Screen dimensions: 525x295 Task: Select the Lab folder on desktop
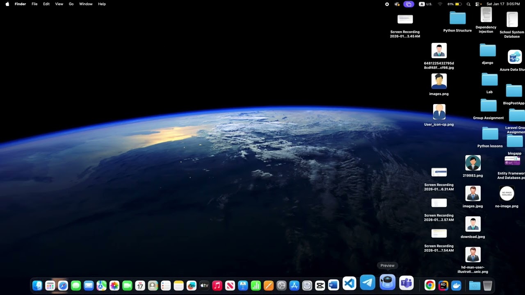tap(489, 83)
